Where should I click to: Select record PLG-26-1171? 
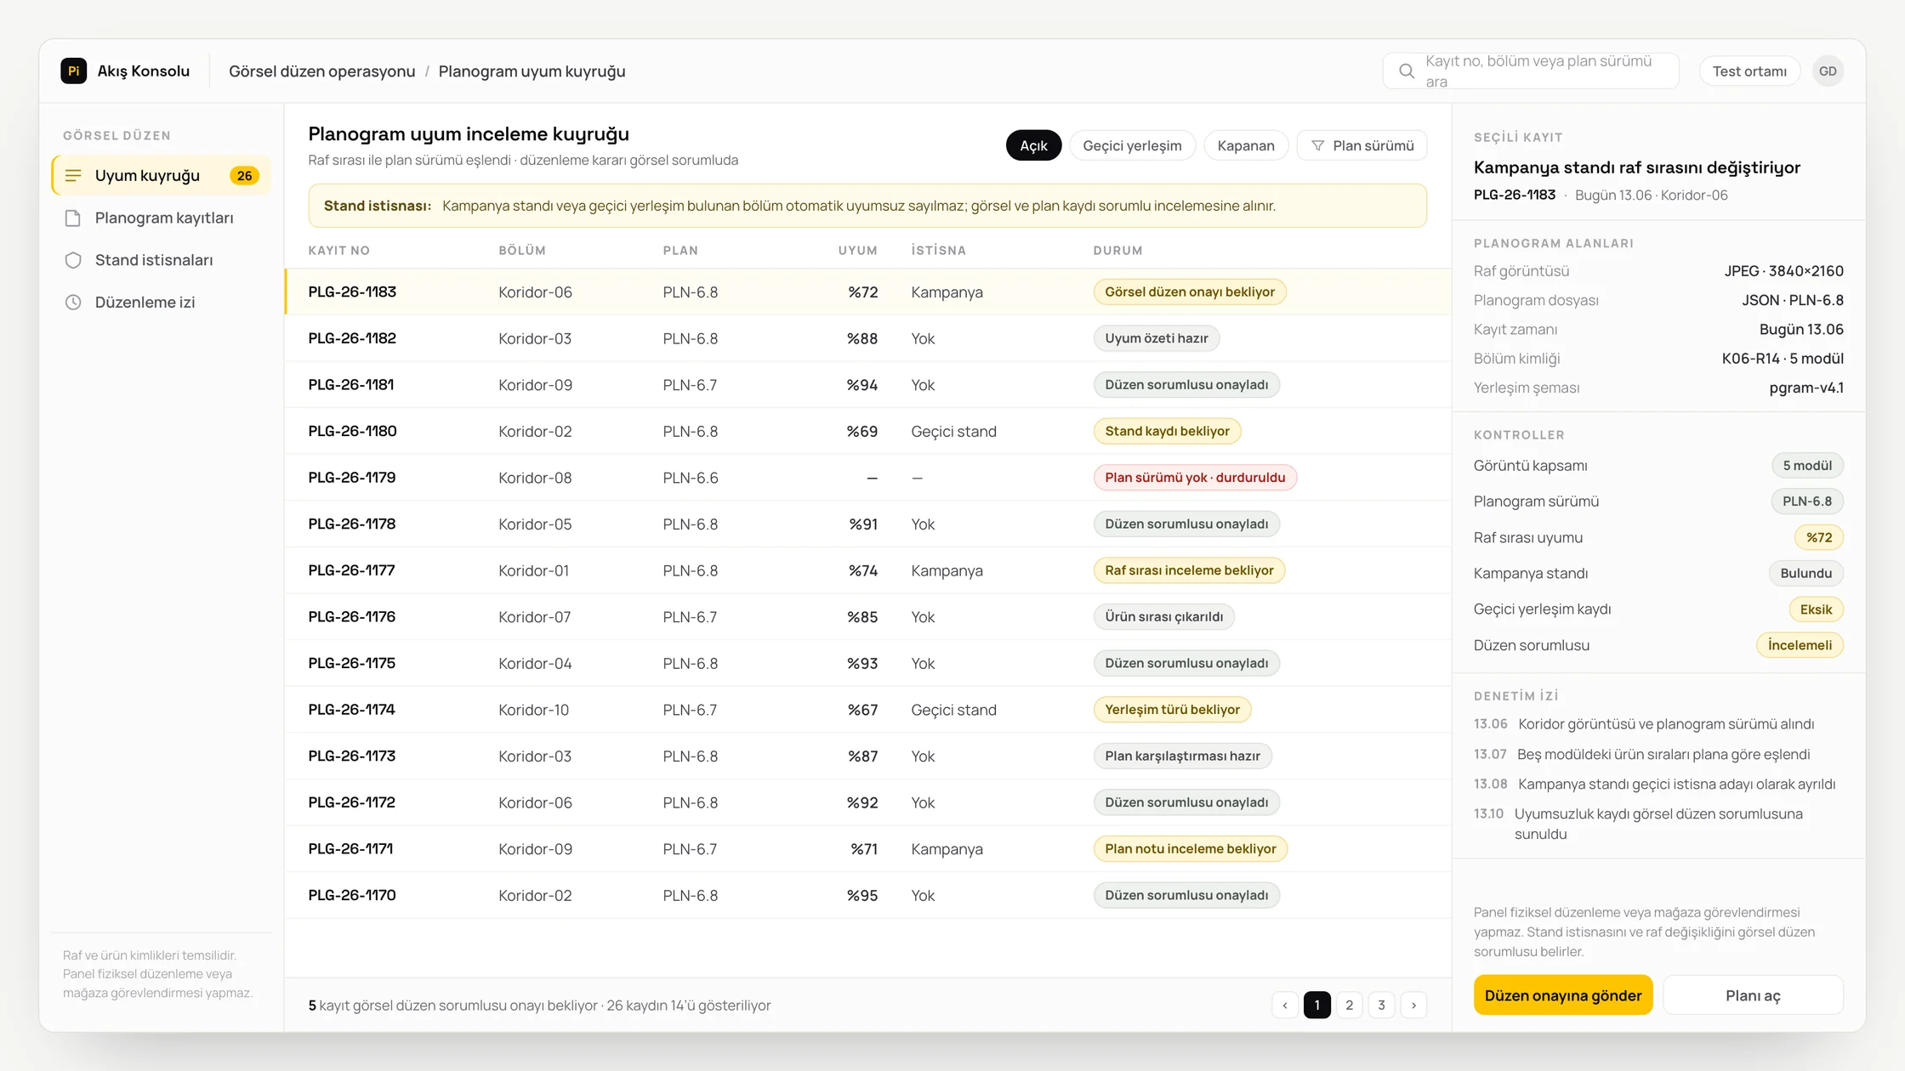(867, 849)
